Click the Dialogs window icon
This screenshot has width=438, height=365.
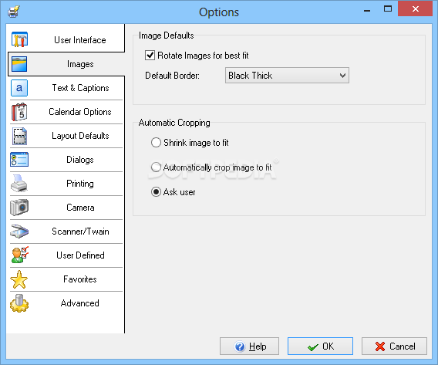[x=19, y=160]
